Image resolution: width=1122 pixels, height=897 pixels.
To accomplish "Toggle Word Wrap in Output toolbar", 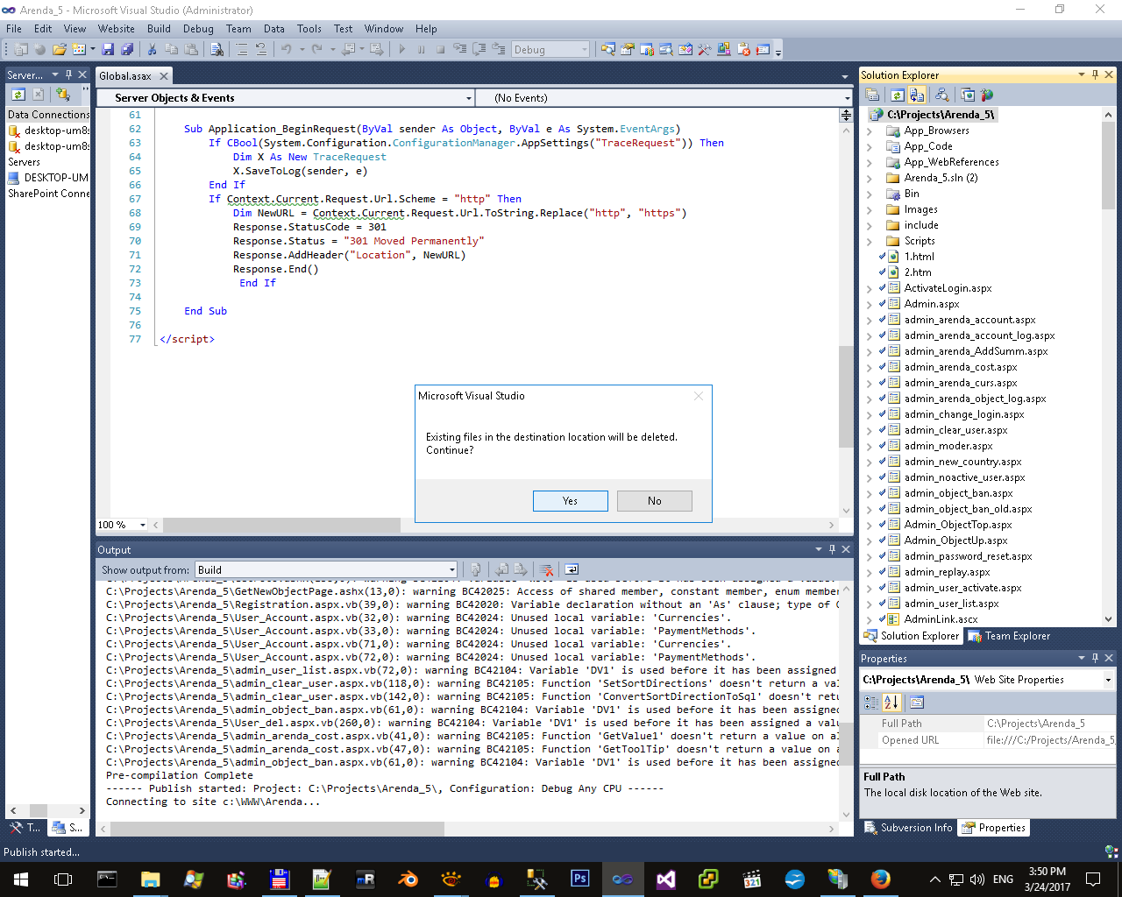I will 572,569.
